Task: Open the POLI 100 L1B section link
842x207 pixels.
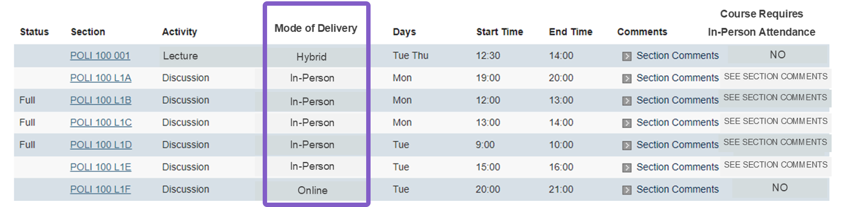Action: [100, 100]
